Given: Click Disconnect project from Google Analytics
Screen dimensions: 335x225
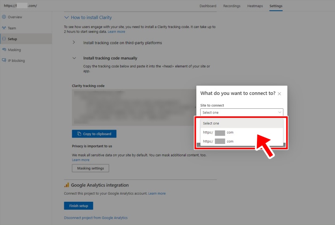Looking at the screenshot, I should pyautogui.click(x=96, y=218).
